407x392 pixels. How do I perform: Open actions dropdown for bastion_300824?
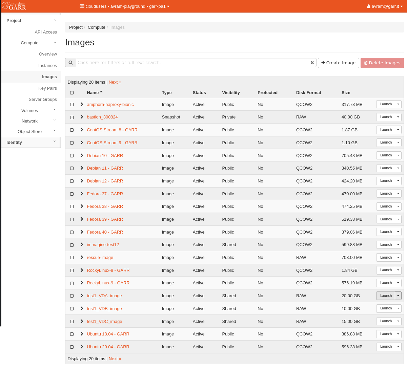click(x=398, y=117)
